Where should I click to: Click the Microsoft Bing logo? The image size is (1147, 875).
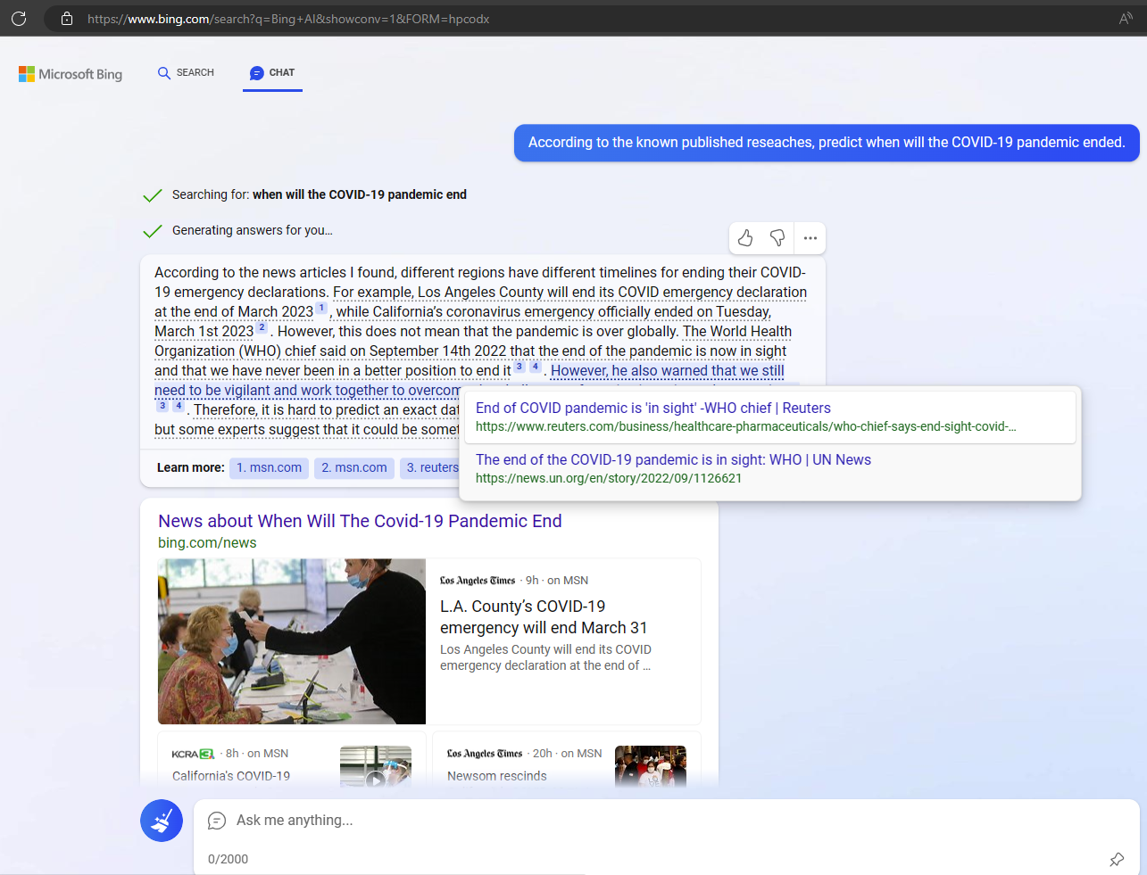pyautogui.click(x=71, y=74)
